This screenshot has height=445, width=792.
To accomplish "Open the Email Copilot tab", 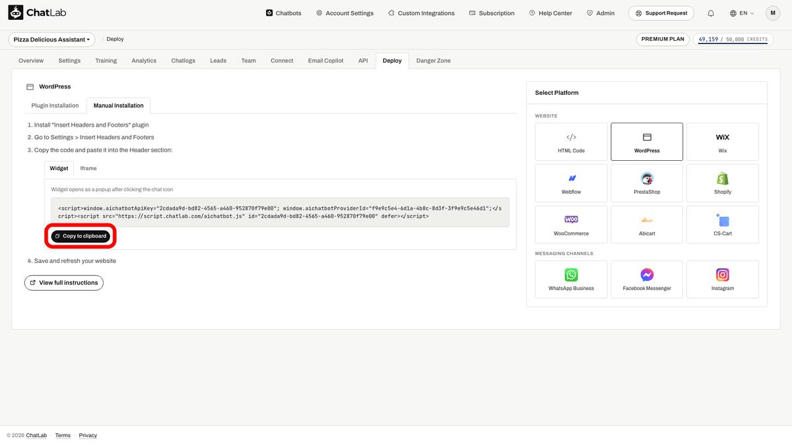I will (x=326, y=61).
